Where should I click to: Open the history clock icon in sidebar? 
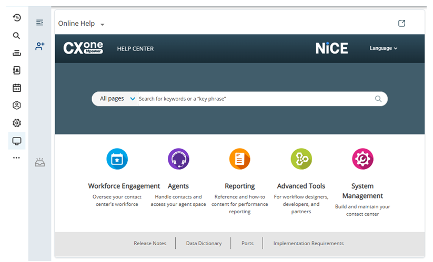(x=17, y=18)
